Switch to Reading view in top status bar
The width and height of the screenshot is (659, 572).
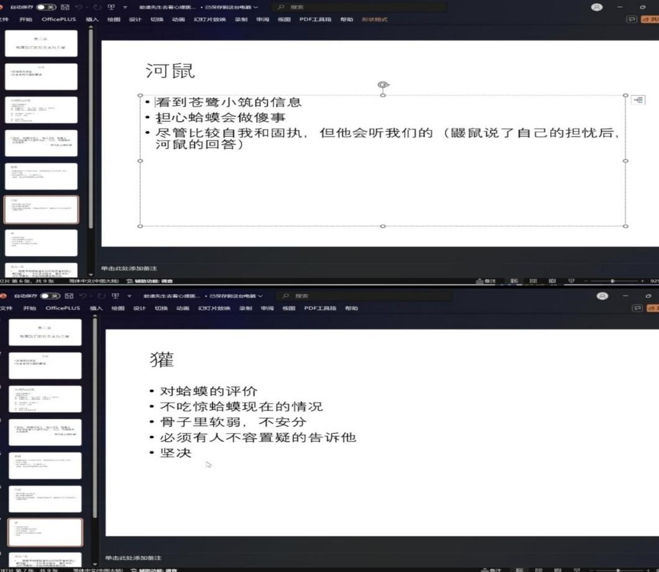[551, 282]
